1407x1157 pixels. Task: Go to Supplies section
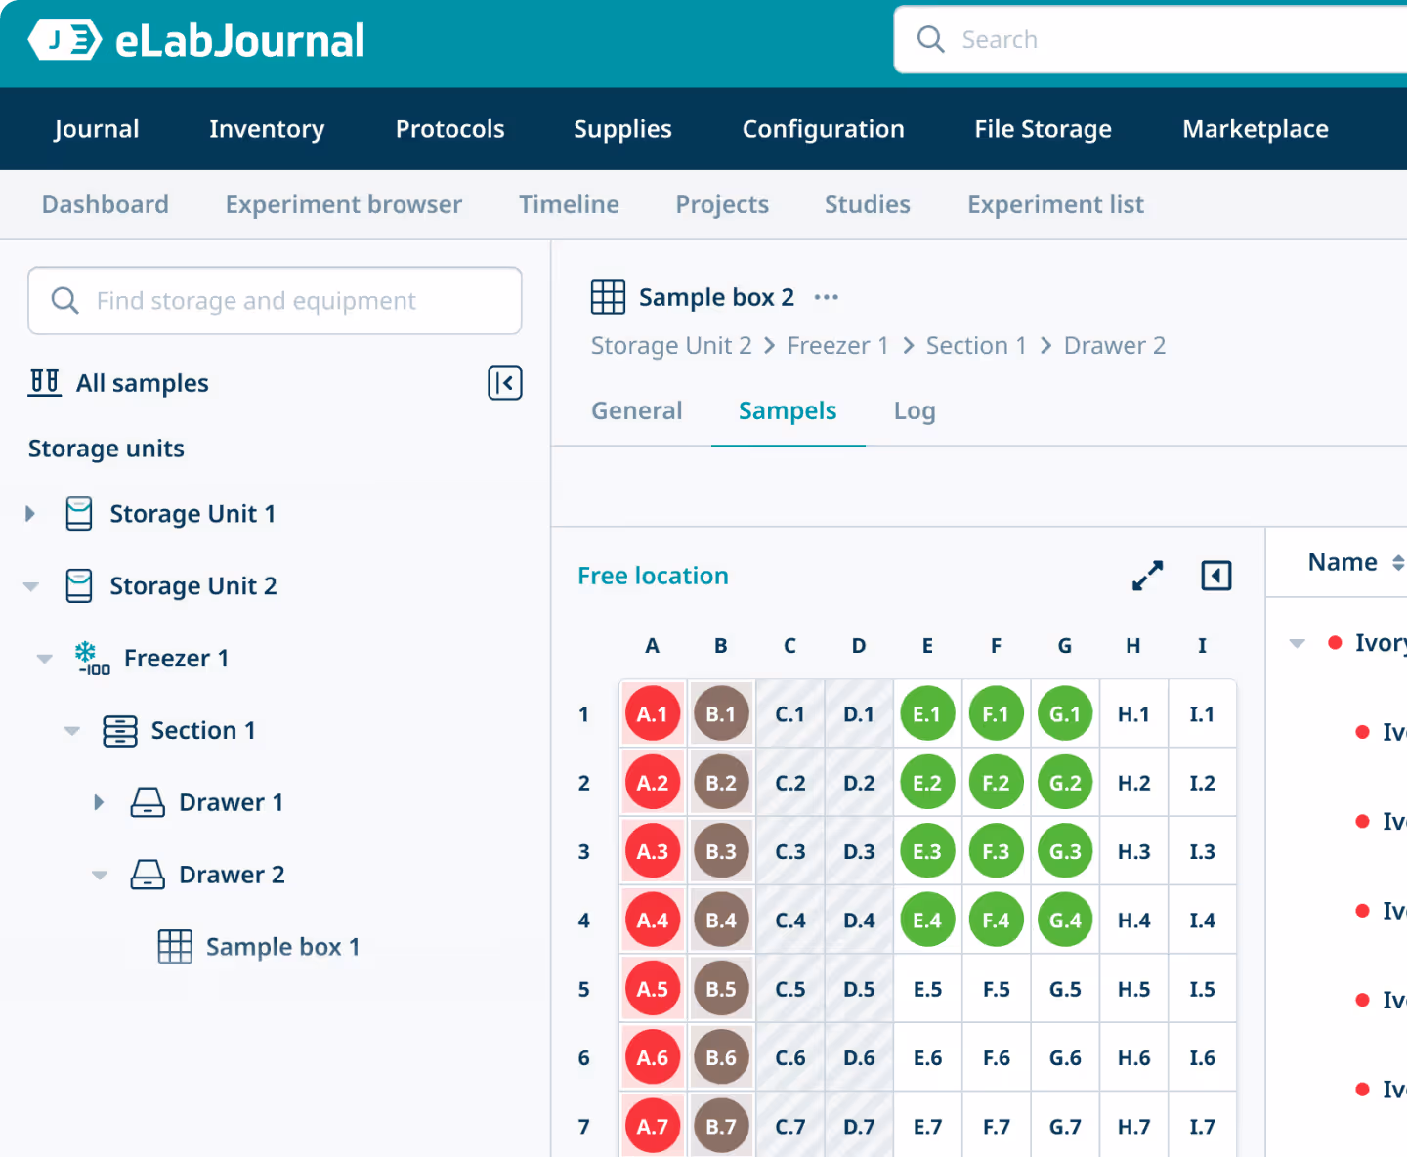point(622,129)
